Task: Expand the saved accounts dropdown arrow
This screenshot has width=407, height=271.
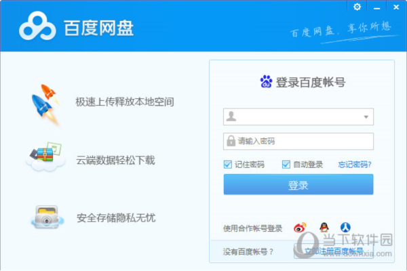Action: pyautogui.click(x=366, y=117)
